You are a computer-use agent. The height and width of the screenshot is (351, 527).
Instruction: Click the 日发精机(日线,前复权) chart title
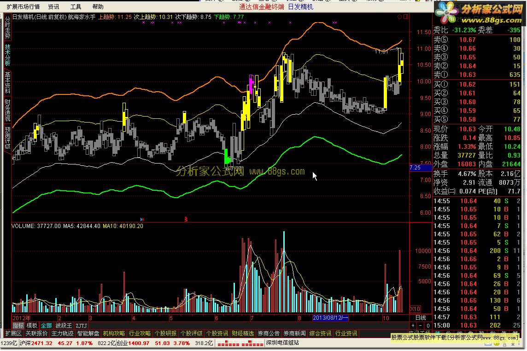point(40,17)
